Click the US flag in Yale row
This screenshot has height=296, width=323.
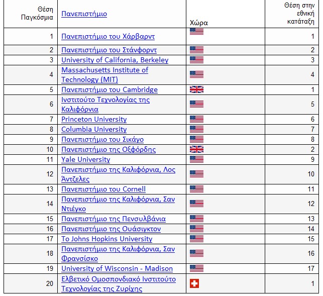(x=196, y=159)
